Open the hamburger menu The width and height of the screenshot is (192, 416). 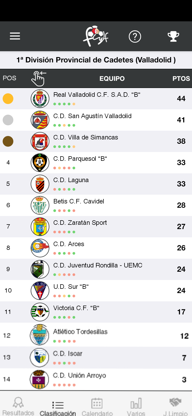[x=15, y=36]
